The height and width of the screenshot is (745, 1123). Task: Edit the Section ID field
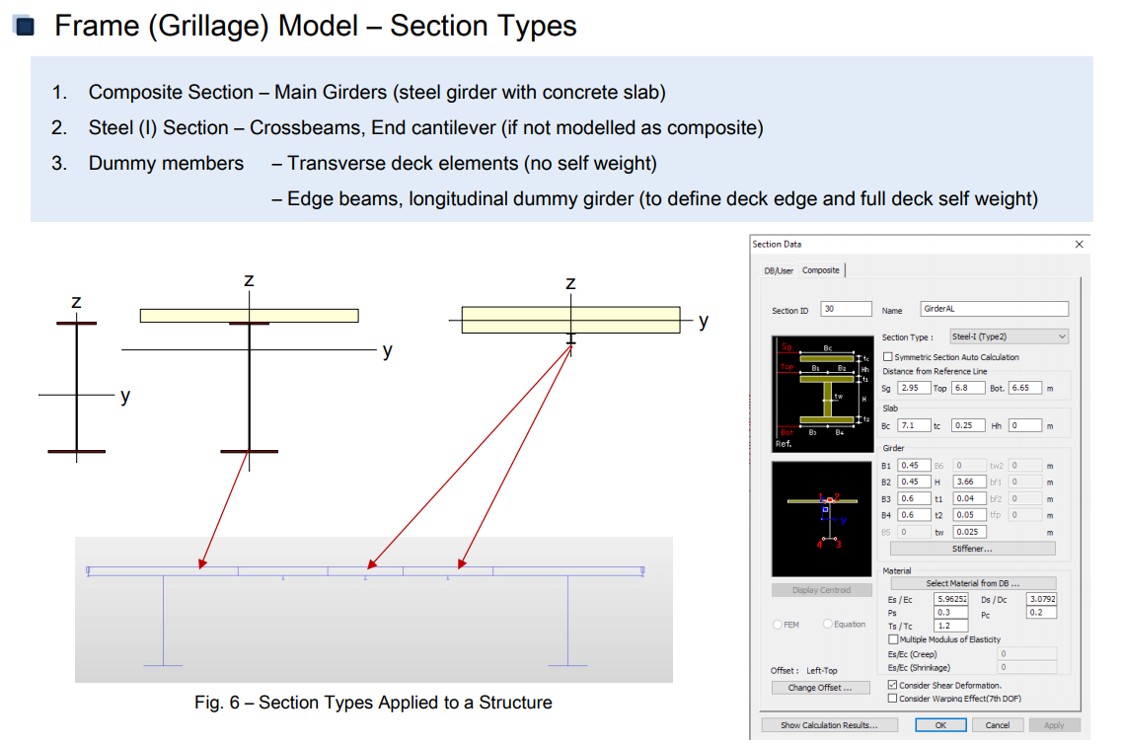846,309
